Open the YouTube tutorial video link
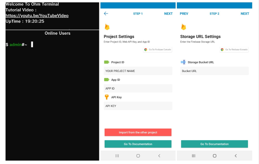 37,16
